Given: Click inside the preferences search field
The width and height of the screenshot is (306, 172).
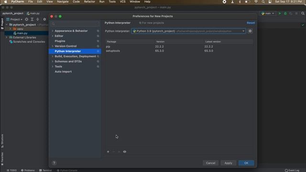Looking at the screenshot, I should (75, 24).
